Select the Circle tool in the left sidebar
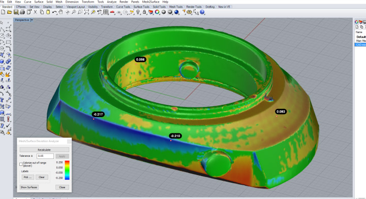The height and width of the screenshot is (199, 366). [2, 36]
